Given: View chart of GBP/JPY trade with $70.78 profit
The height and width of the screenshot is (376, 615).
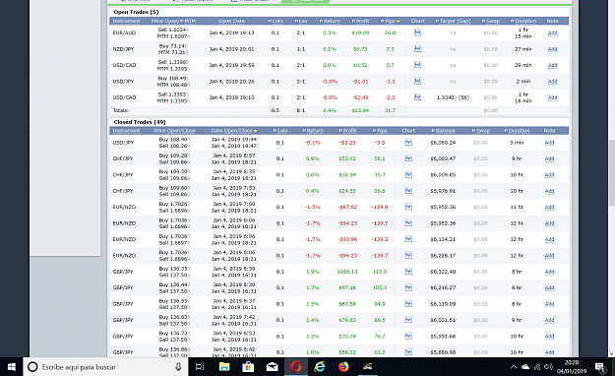Looking at the screenshot, I should (408, 336).
